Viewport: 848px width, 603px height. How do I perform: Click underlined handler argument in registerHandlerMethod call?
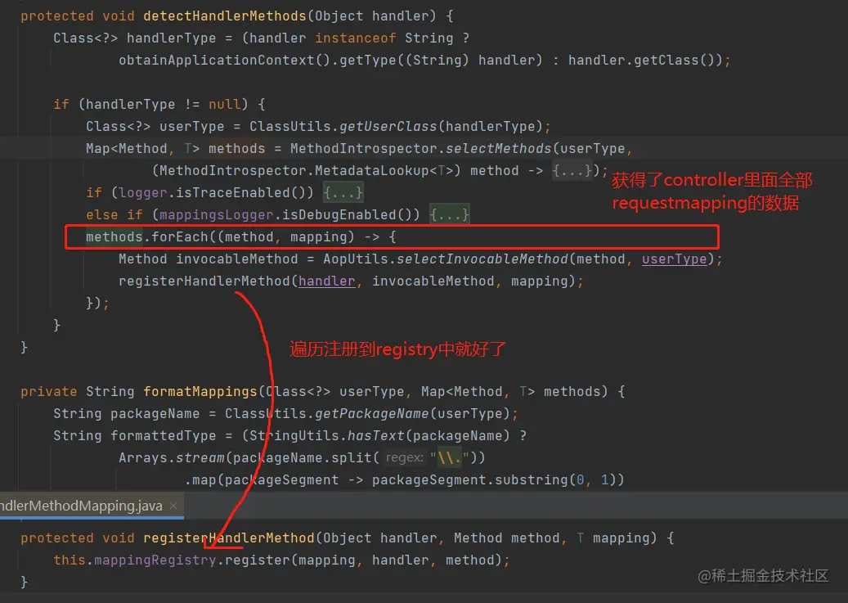pyautogui.click(x=326, y=281)
